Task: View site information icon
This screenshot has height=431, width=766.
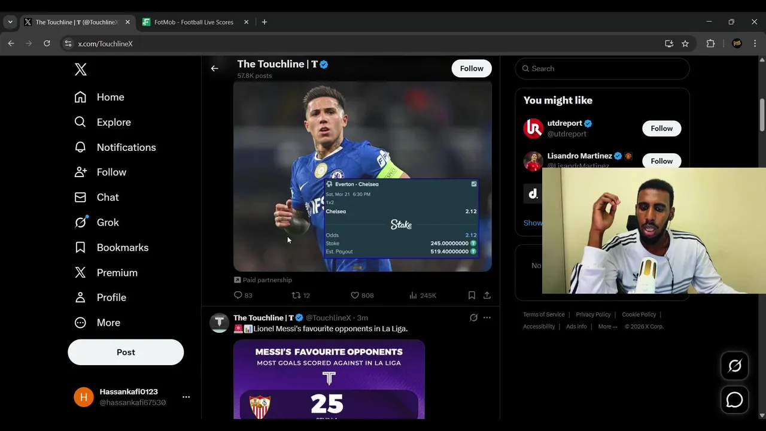Action: (68, 44)
